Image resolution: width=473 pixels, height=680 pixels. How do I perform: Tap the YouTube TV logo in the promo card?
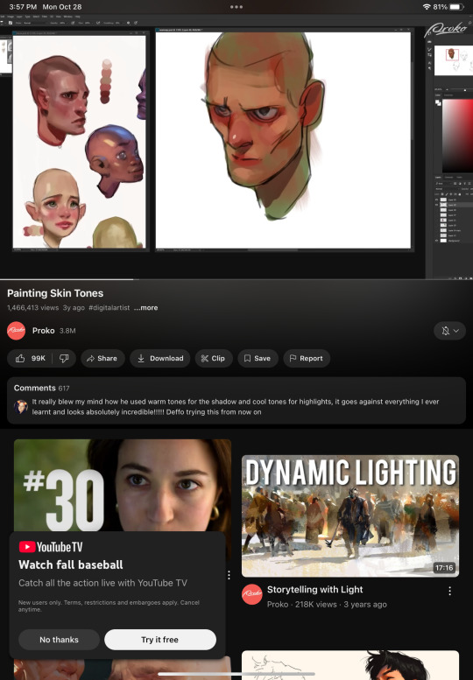(x=51, y=547)
